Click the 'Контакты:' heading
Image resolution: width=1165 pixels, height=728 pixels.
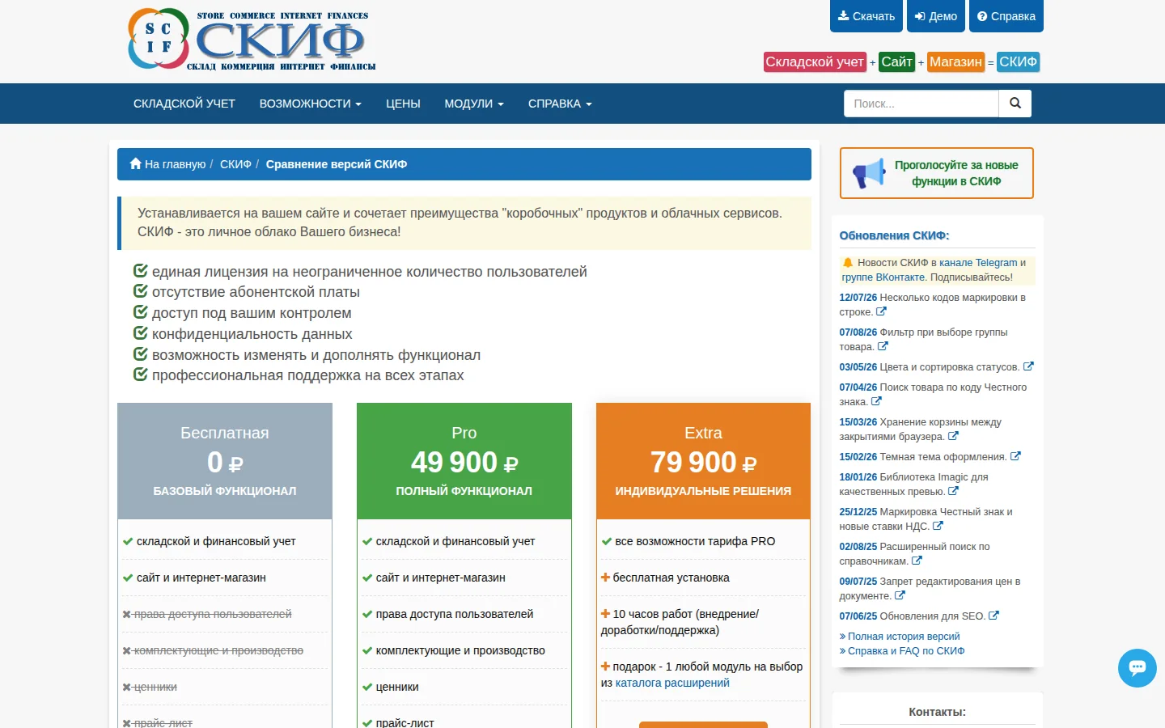coord(937,712)
